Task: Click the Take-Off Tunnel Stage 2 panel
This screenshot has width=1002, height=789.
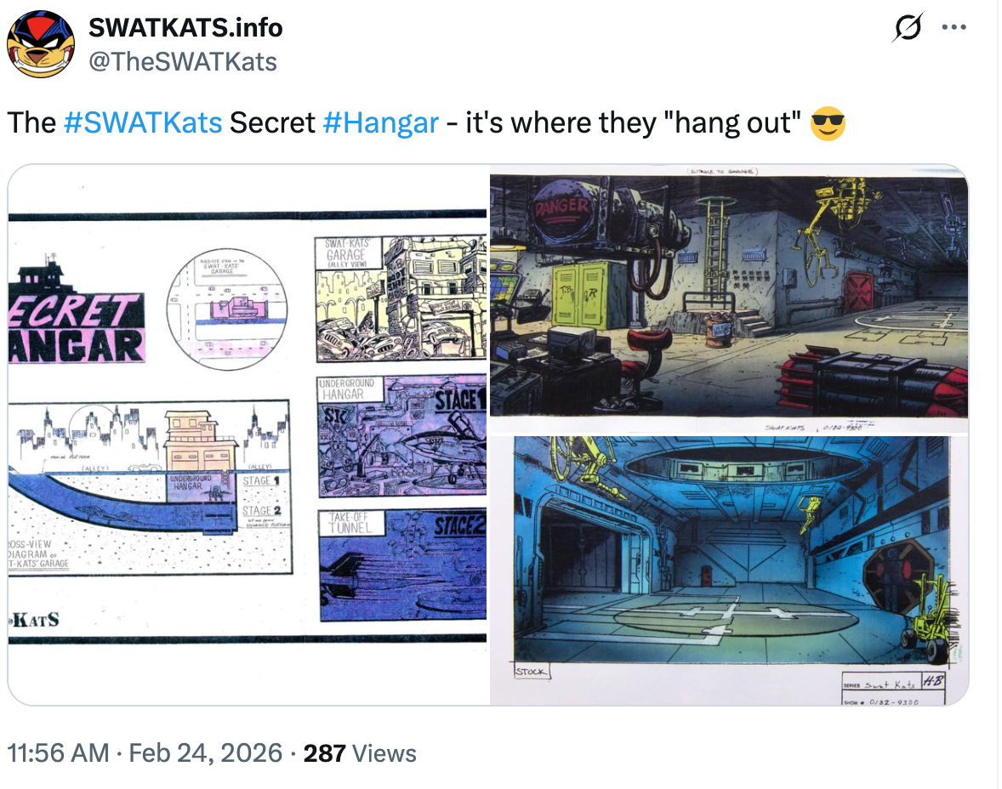Action: point(402,565)
